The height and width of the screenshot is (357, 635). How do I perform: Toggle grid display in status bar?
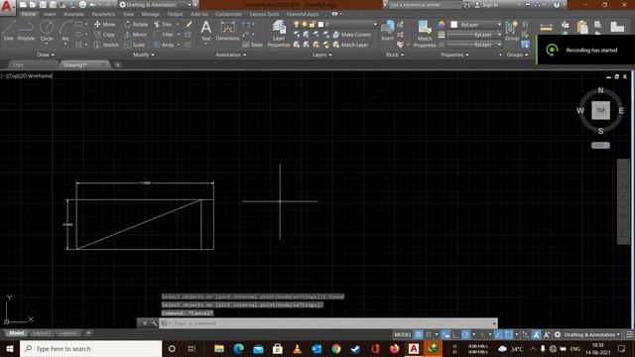coord(419,335)
